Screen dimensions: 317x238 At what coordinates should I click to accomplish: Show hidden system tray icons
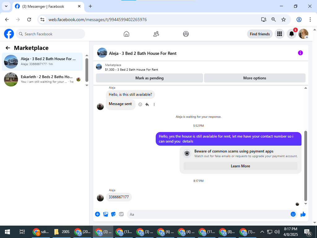pos(262,232)
